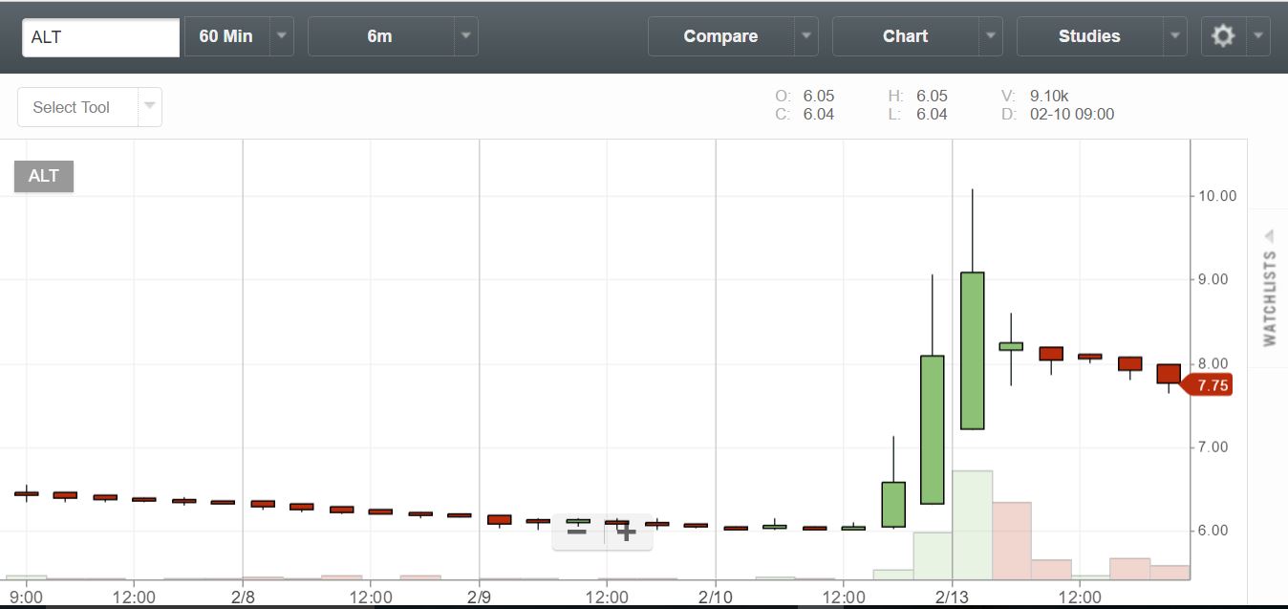Select the tall green 2/13 candlestick
This screenshot has height=609, width=1288.
972,349
